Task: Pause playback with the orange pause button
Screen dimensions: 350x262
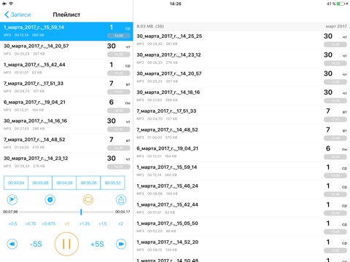Action: pos(66,244)
